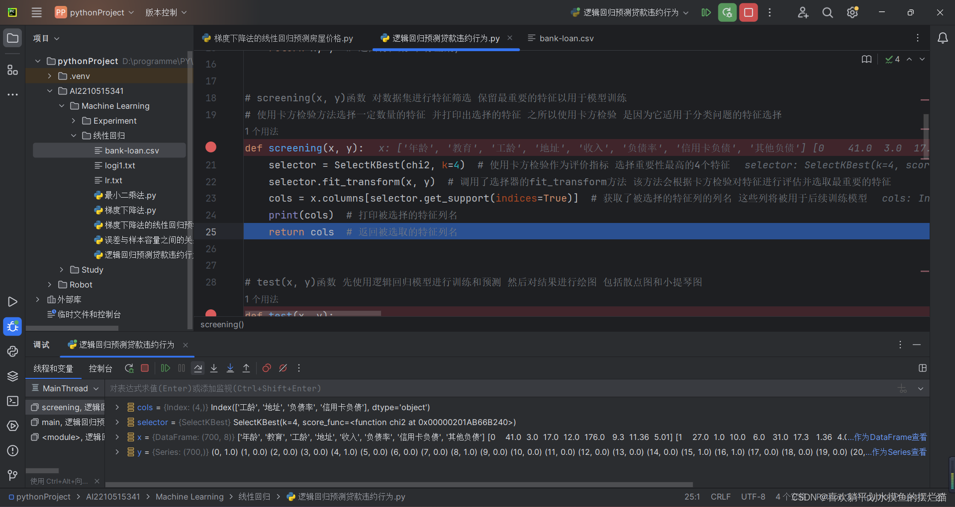Open Code With Me user icon
955x507 pixels.
(803, 12)
